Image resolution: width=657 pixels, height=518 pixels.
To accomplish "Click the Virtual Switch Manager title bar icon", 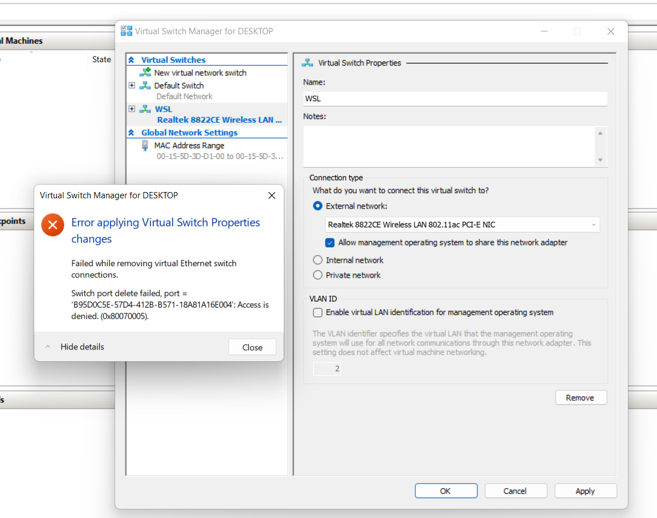I will (x=126, y=31).
